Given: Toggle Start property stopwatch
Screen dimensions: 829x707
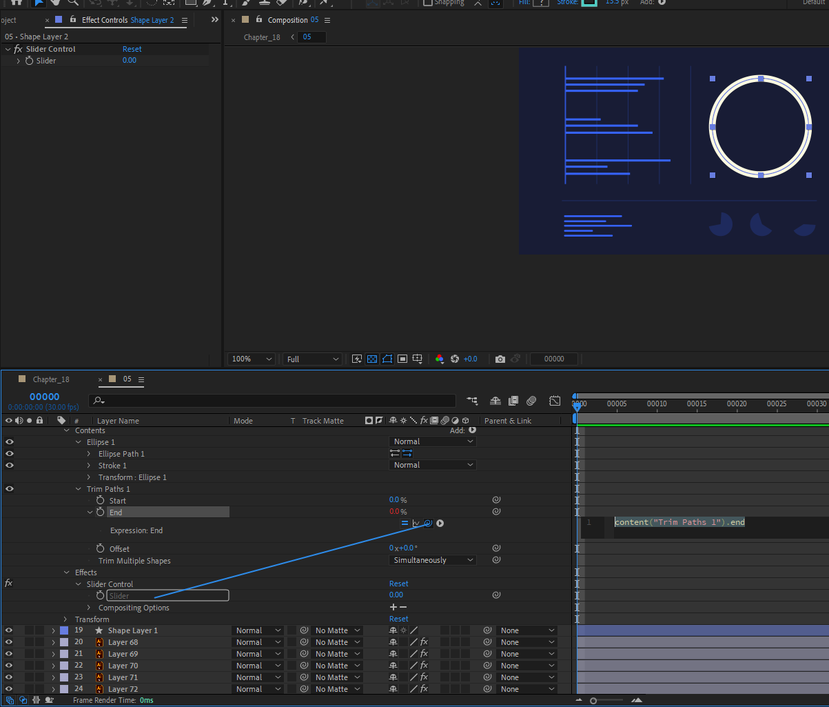Looking at the screenshot, I should click(101, 500).
